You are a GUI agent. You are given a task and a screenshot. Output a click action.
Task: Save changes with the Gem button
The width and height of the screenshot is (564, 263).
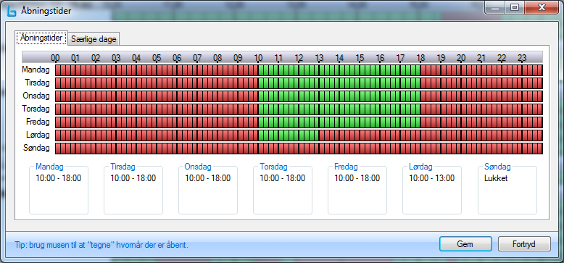pyautogui.click(x=465, y=244)
